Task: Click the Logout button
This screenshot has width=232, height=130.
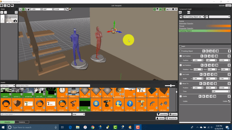Action: click(x=228, y=5)
